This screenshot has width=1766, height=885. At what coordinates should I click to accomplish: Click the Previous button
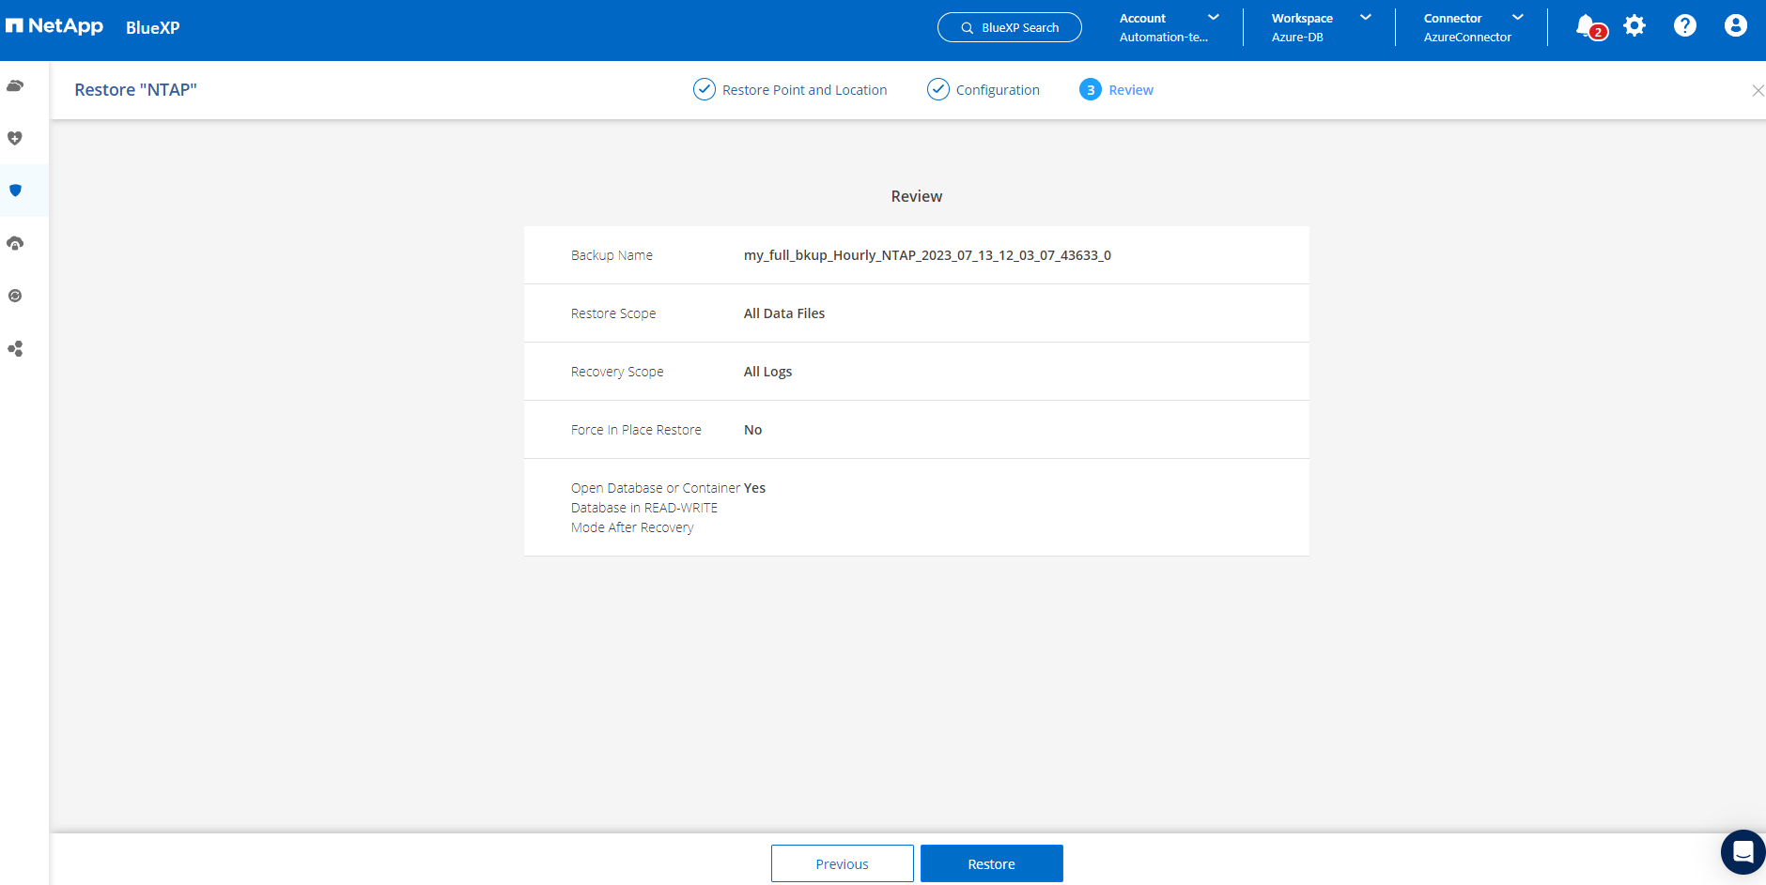[x=842, y=863]
